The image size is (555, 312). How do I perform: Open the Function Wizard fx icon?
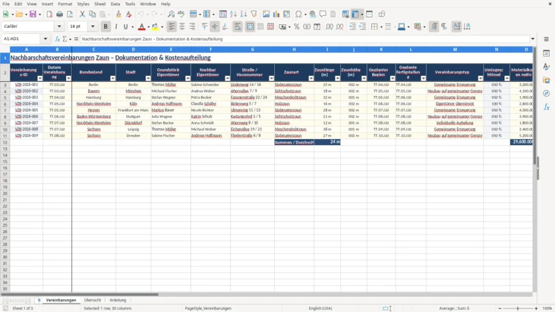tap(57, 39)
